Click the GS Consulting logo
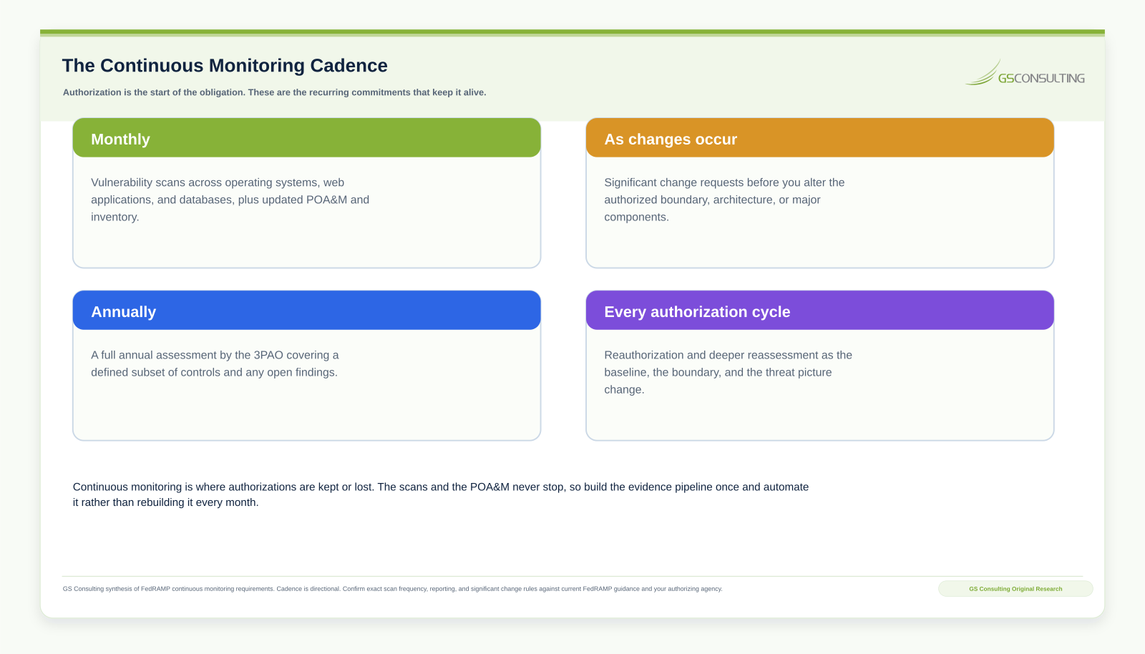Viewport: 1145px width, 654px height. tap(1024, 73)
